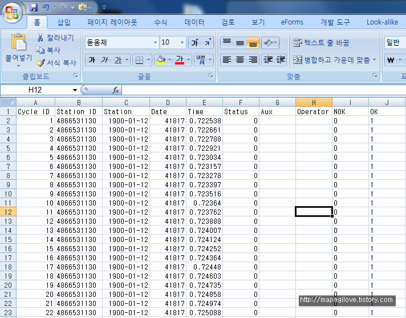
Task: Save the workbook from Quick Access
Action: tap(34, 7)
